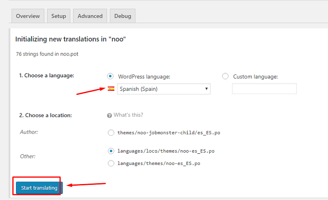Choose languages/loco/themes/noo-es_ES.po location
This screenshot has height=200, width=328.
coord(111,151)
